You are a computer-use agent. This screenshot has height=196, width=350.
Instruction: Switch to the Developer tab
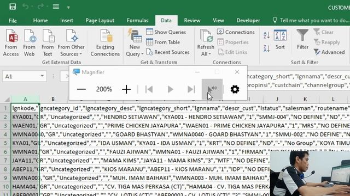[x=248, y=21]
